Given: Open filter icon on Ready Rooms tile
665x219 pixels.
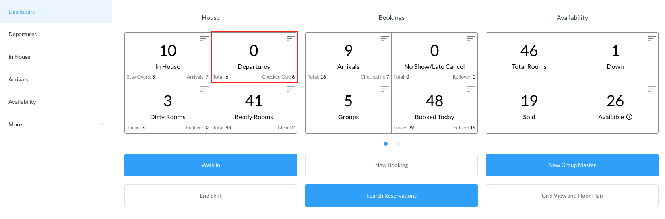Looking at the screenshot, I should [x=290, y=89].
